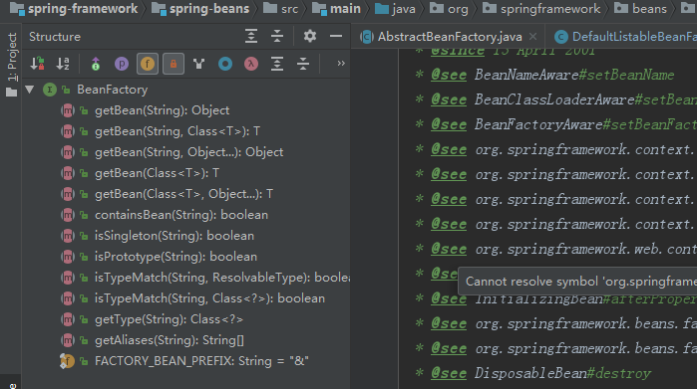Select getAliases(String): String[] method
This screenshot has height=389, width=697.
pyautogui.click(x=169, y=340)
